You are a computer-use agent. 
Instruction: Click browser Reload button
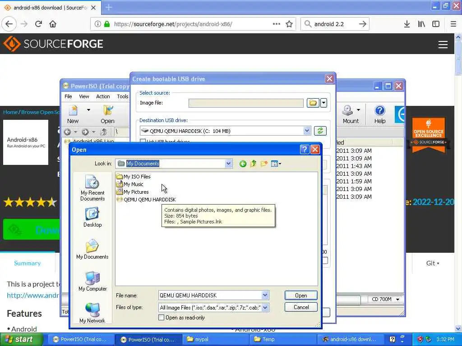click(38, 24)
